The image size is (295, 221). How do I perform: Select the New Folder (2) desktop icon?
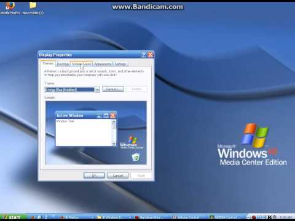tap(33, 8)
